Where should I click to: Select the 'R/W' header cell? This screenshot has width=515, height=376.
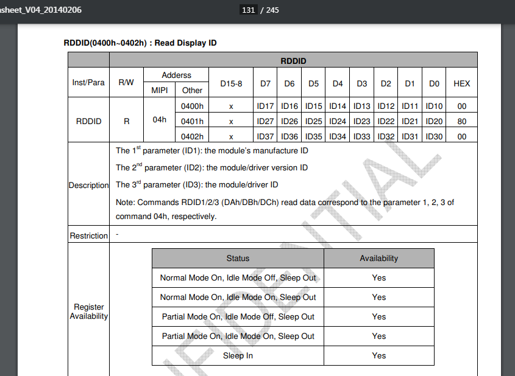pos(126,83)
